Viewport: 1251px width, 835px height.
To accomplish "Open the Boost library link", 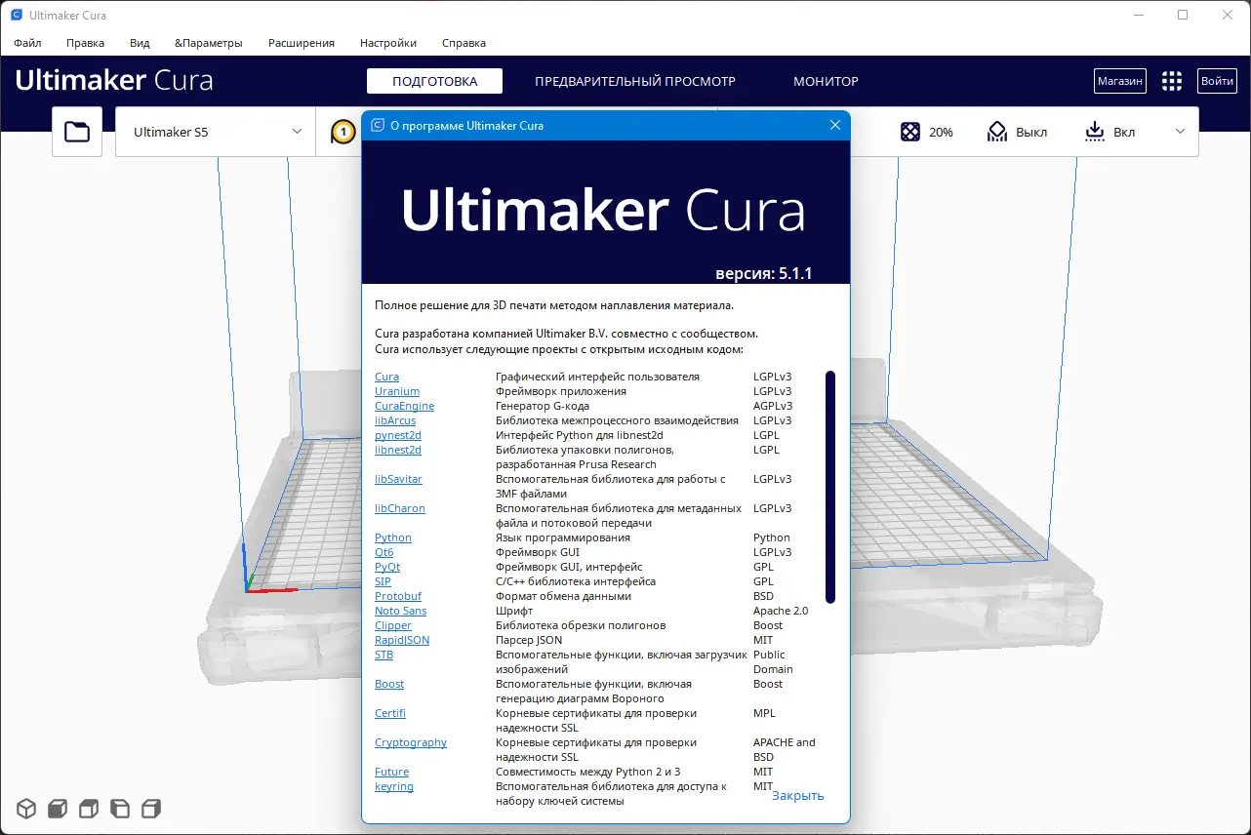I will click(389, 684).
